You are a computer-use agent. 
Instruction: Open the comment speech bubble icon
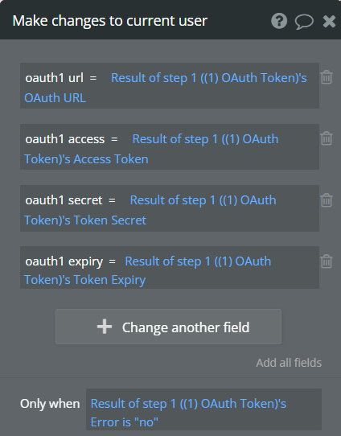coord(304,22)
